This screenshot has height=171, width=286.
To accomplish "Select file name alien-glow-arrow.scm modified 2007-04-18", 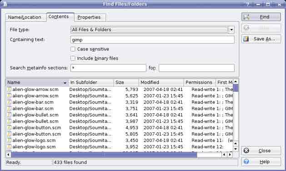I will click(35, 90).
